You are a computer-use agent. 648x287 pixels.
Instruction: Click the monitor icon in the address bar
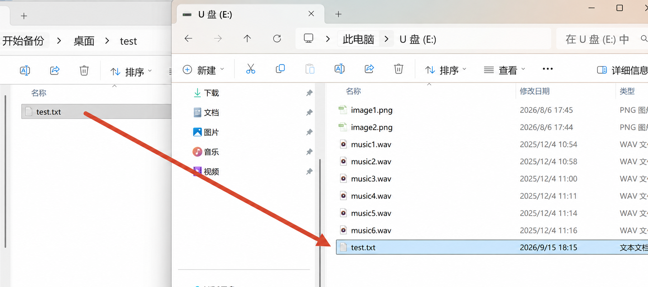(309, 38)
